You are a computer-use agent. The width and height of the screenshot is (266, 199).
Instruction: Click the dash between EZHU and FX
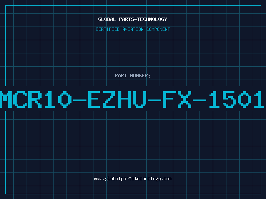(x=155, y=100)
